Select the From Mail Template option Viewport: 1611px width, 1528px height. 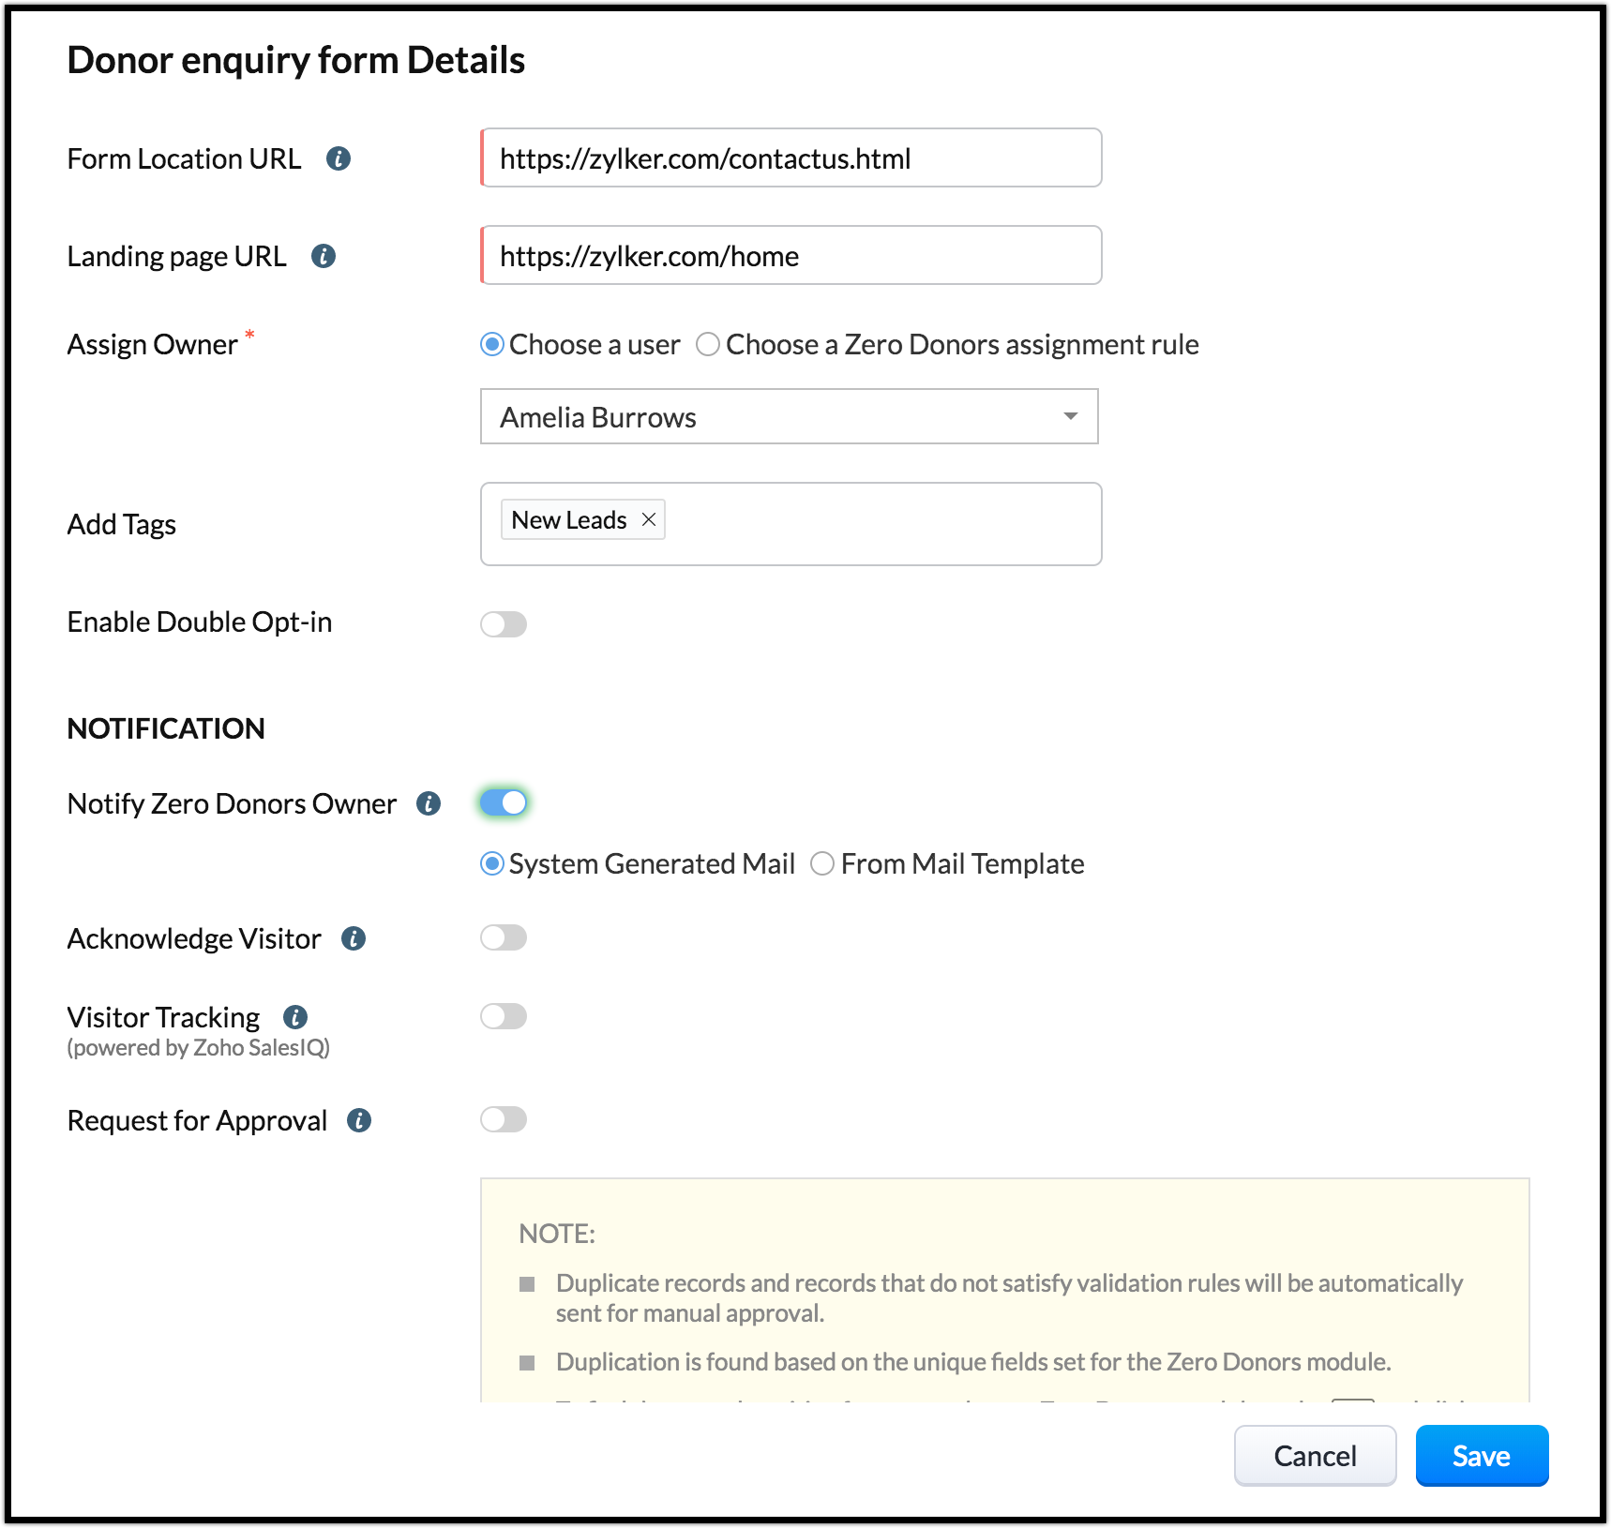822,863
